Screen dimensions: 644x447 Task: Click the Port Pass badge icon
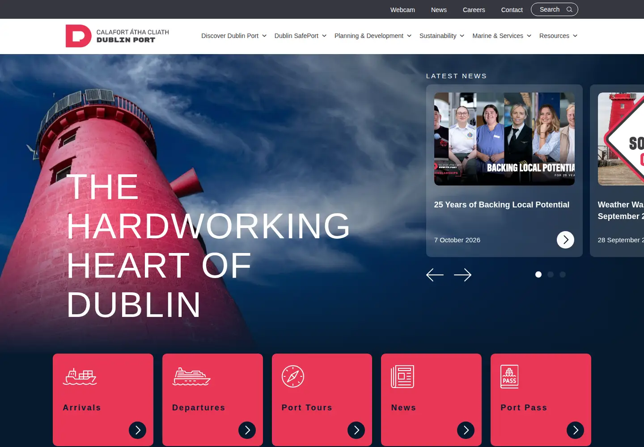point(509,376)
